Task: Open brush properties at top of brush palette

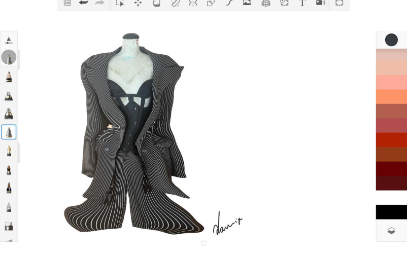Action: click(x=9, y=40)
